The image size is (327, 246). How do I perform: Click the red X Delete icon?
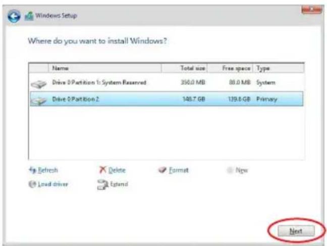coord(102,170)
